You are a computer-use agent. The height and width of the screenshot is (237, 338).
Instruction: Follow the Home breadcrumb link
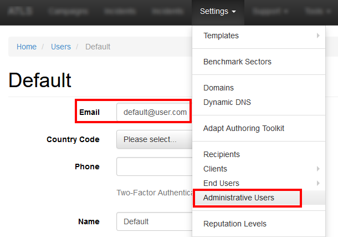click(x=27, y=47)
